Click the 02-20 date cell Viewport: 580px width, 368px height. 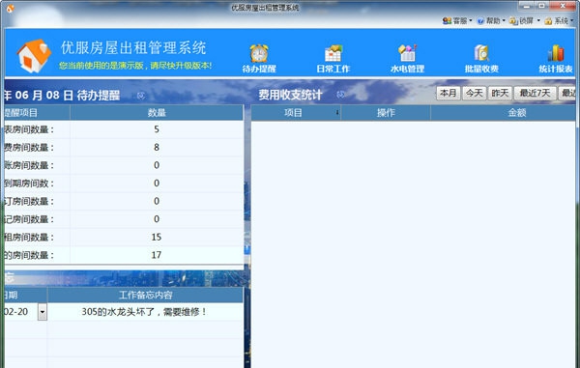click(16, 312)
